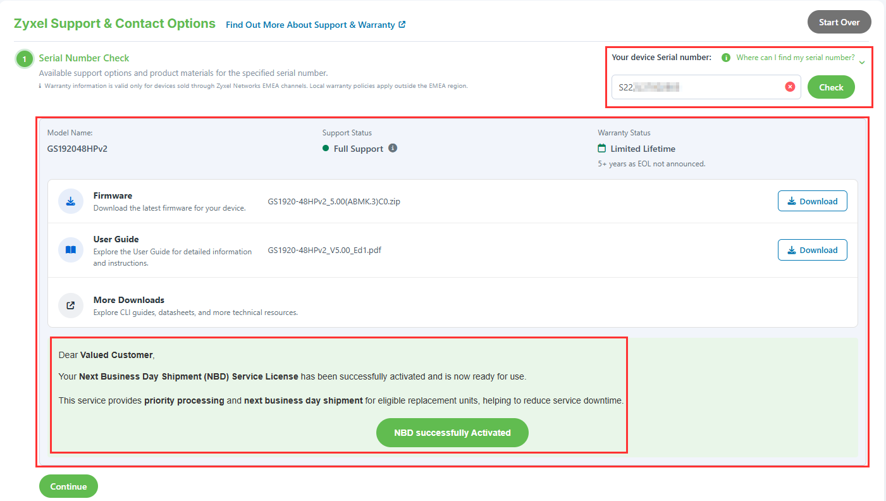Open 'Where can I find my serial number?' help
Screen dimensions: 886x501
(x=796, y=58)
